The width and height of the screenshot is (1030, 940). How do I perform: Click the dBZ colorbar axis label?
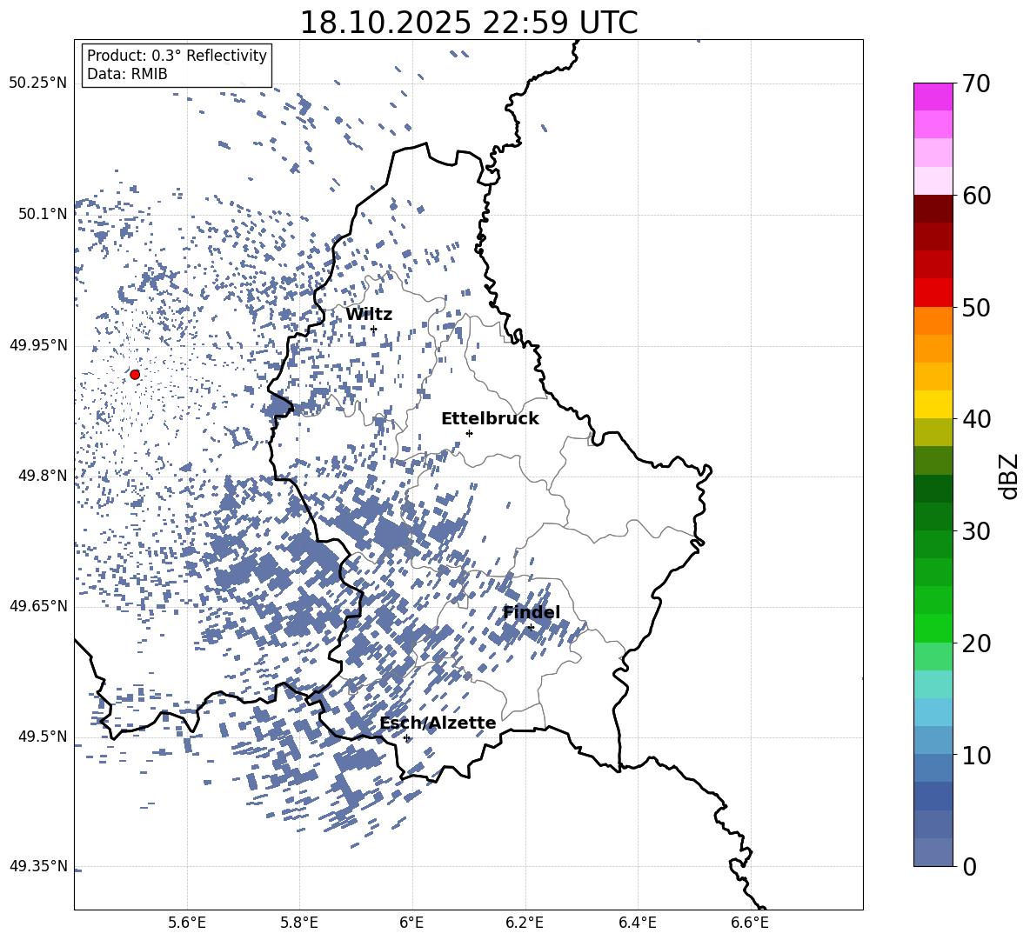(1010, 476)
